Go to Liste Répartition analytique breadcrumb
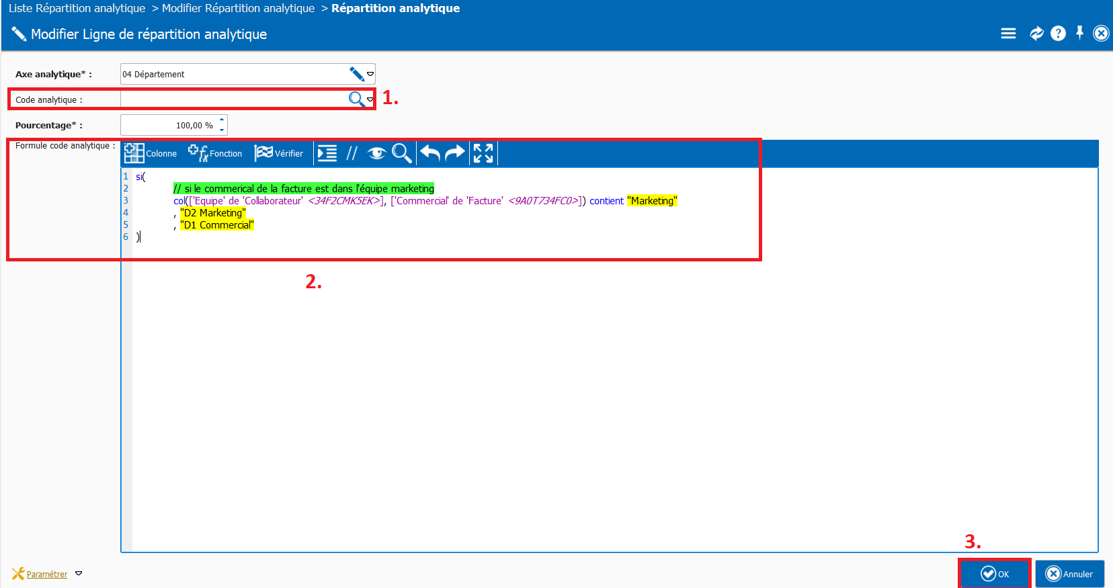The width and height of the screenshot is (1113, 588). 77,8
